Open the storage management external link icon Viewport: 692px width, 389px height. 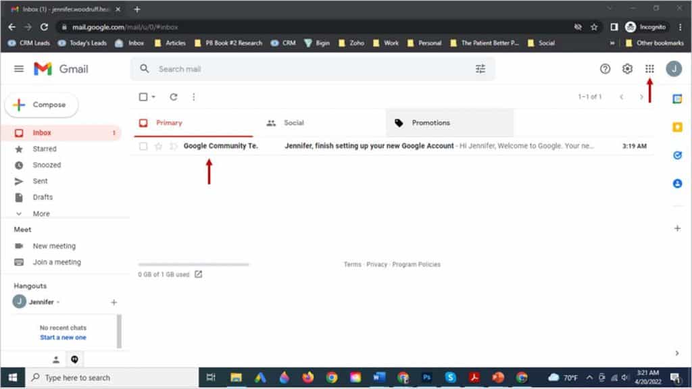point(198,274)
